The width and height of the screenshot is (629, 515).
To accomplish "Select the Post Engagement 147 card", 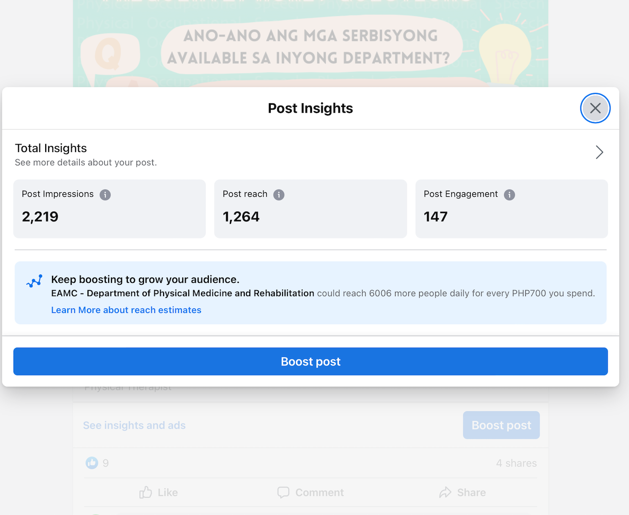I will 511,209.
